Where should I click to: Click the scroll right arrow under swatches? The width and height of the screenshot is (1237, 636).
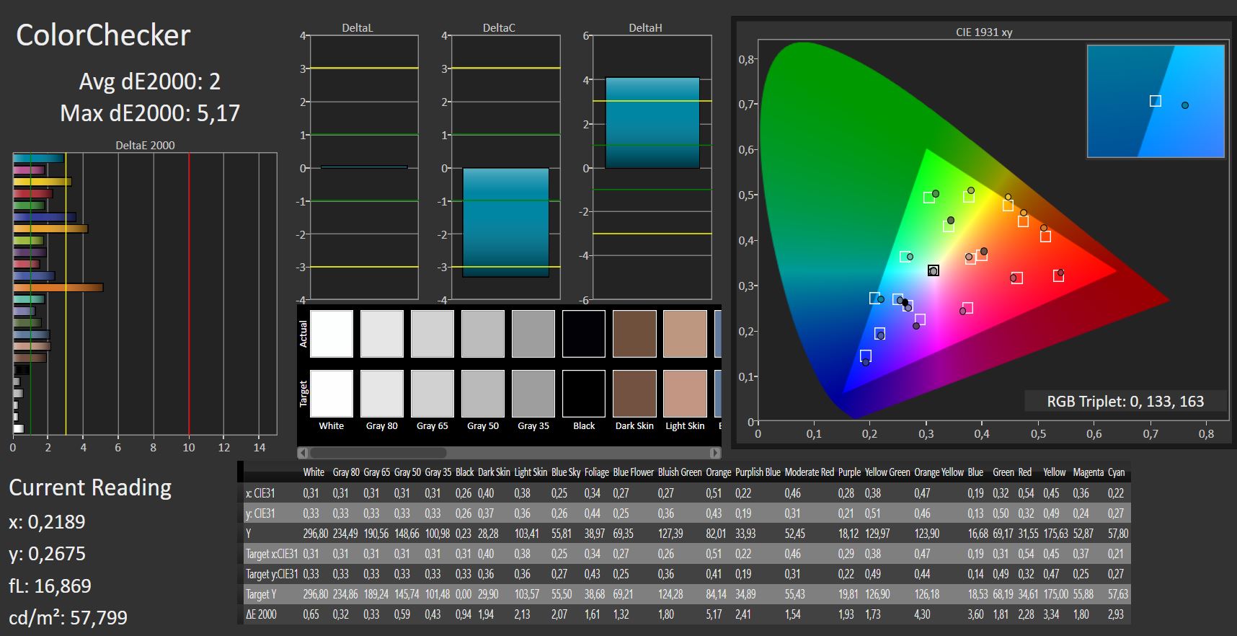pyautogui.click(x=714, y=453)
